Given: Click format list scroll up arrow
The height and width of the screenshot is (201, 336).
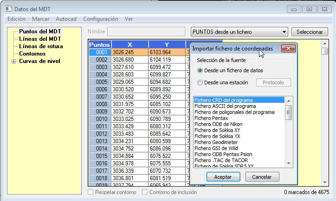Looking at the screenshot, I should [x=288, y=100].
